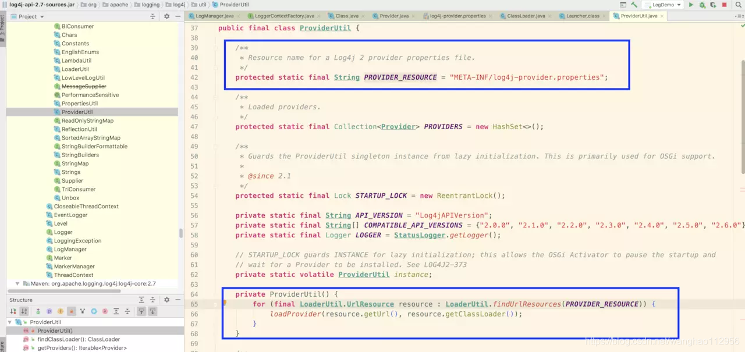Select PropertiesUtil in project tree

(x=79, y=104)
